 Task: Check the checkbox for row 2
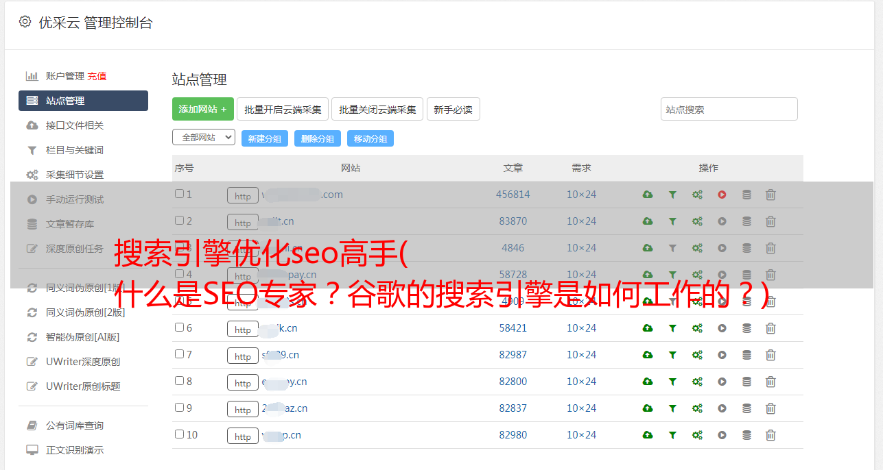179,221
